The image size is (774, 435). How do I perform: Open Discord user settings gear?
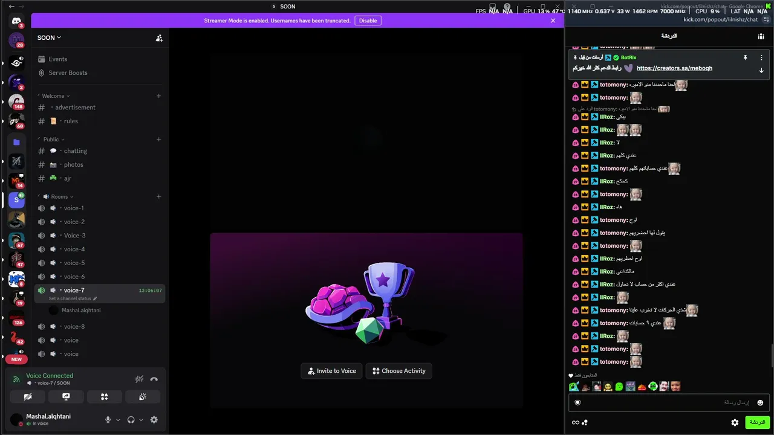154,420
